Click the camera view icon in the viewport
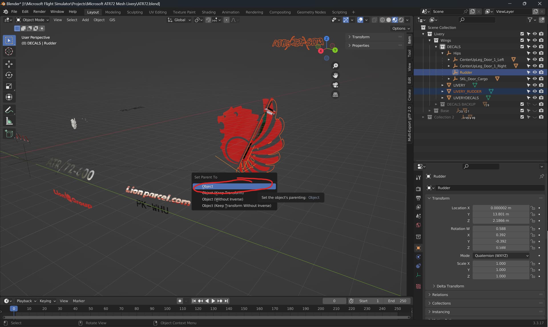The width and height of the screenshot is (548, 327). [x=335, y=85]
